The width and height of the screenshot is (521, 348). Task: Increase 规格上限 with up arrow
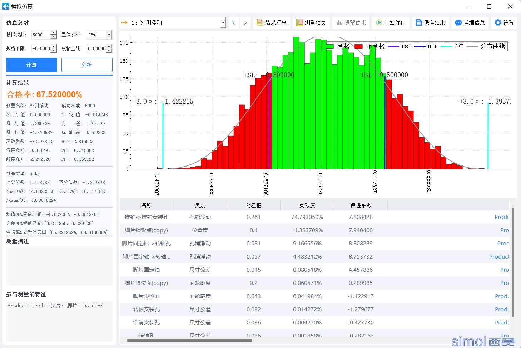point(109,46)
